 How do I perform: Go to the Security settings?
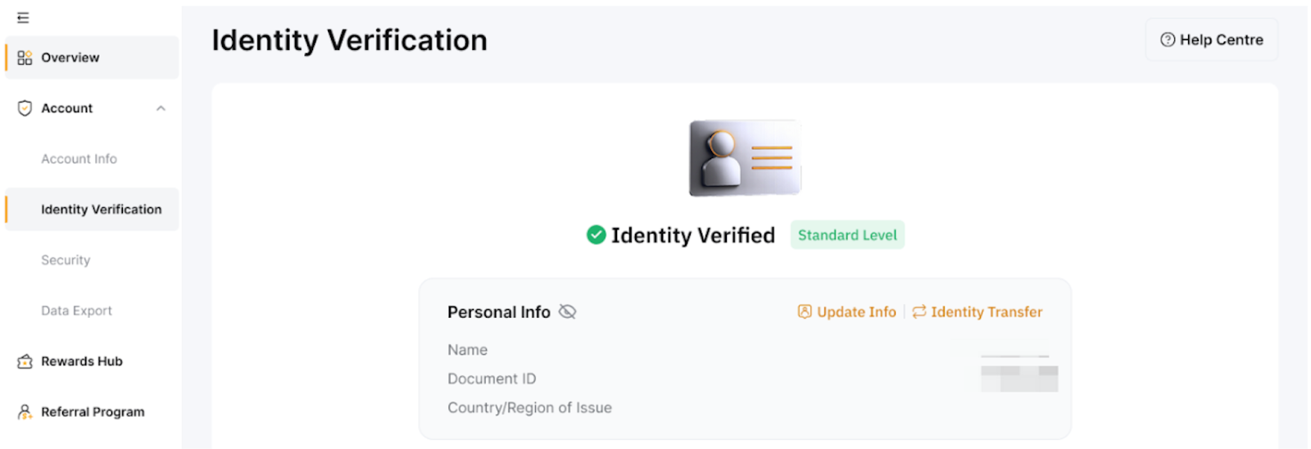click(66, 261)
